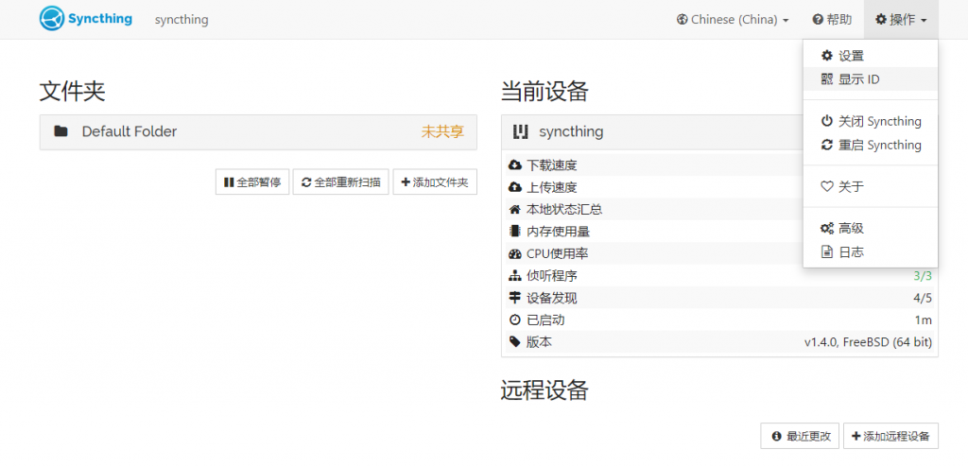
Task: Select 显示 ID menu entry
Action: tap(858, 79)
